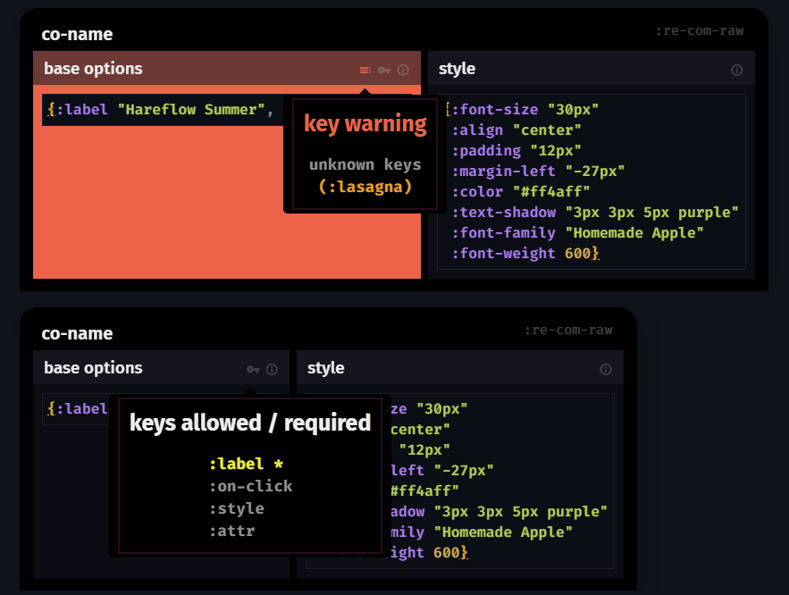Viewport: 789px width, 595px height.
Task: Click the bottom "style" header label
Action: click(325, 368)
